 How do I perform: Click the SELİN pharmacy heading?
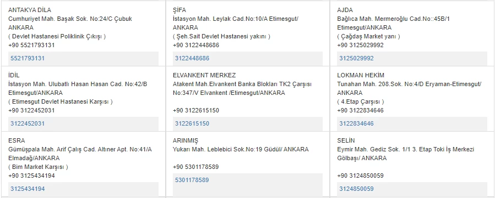point(346,140)
